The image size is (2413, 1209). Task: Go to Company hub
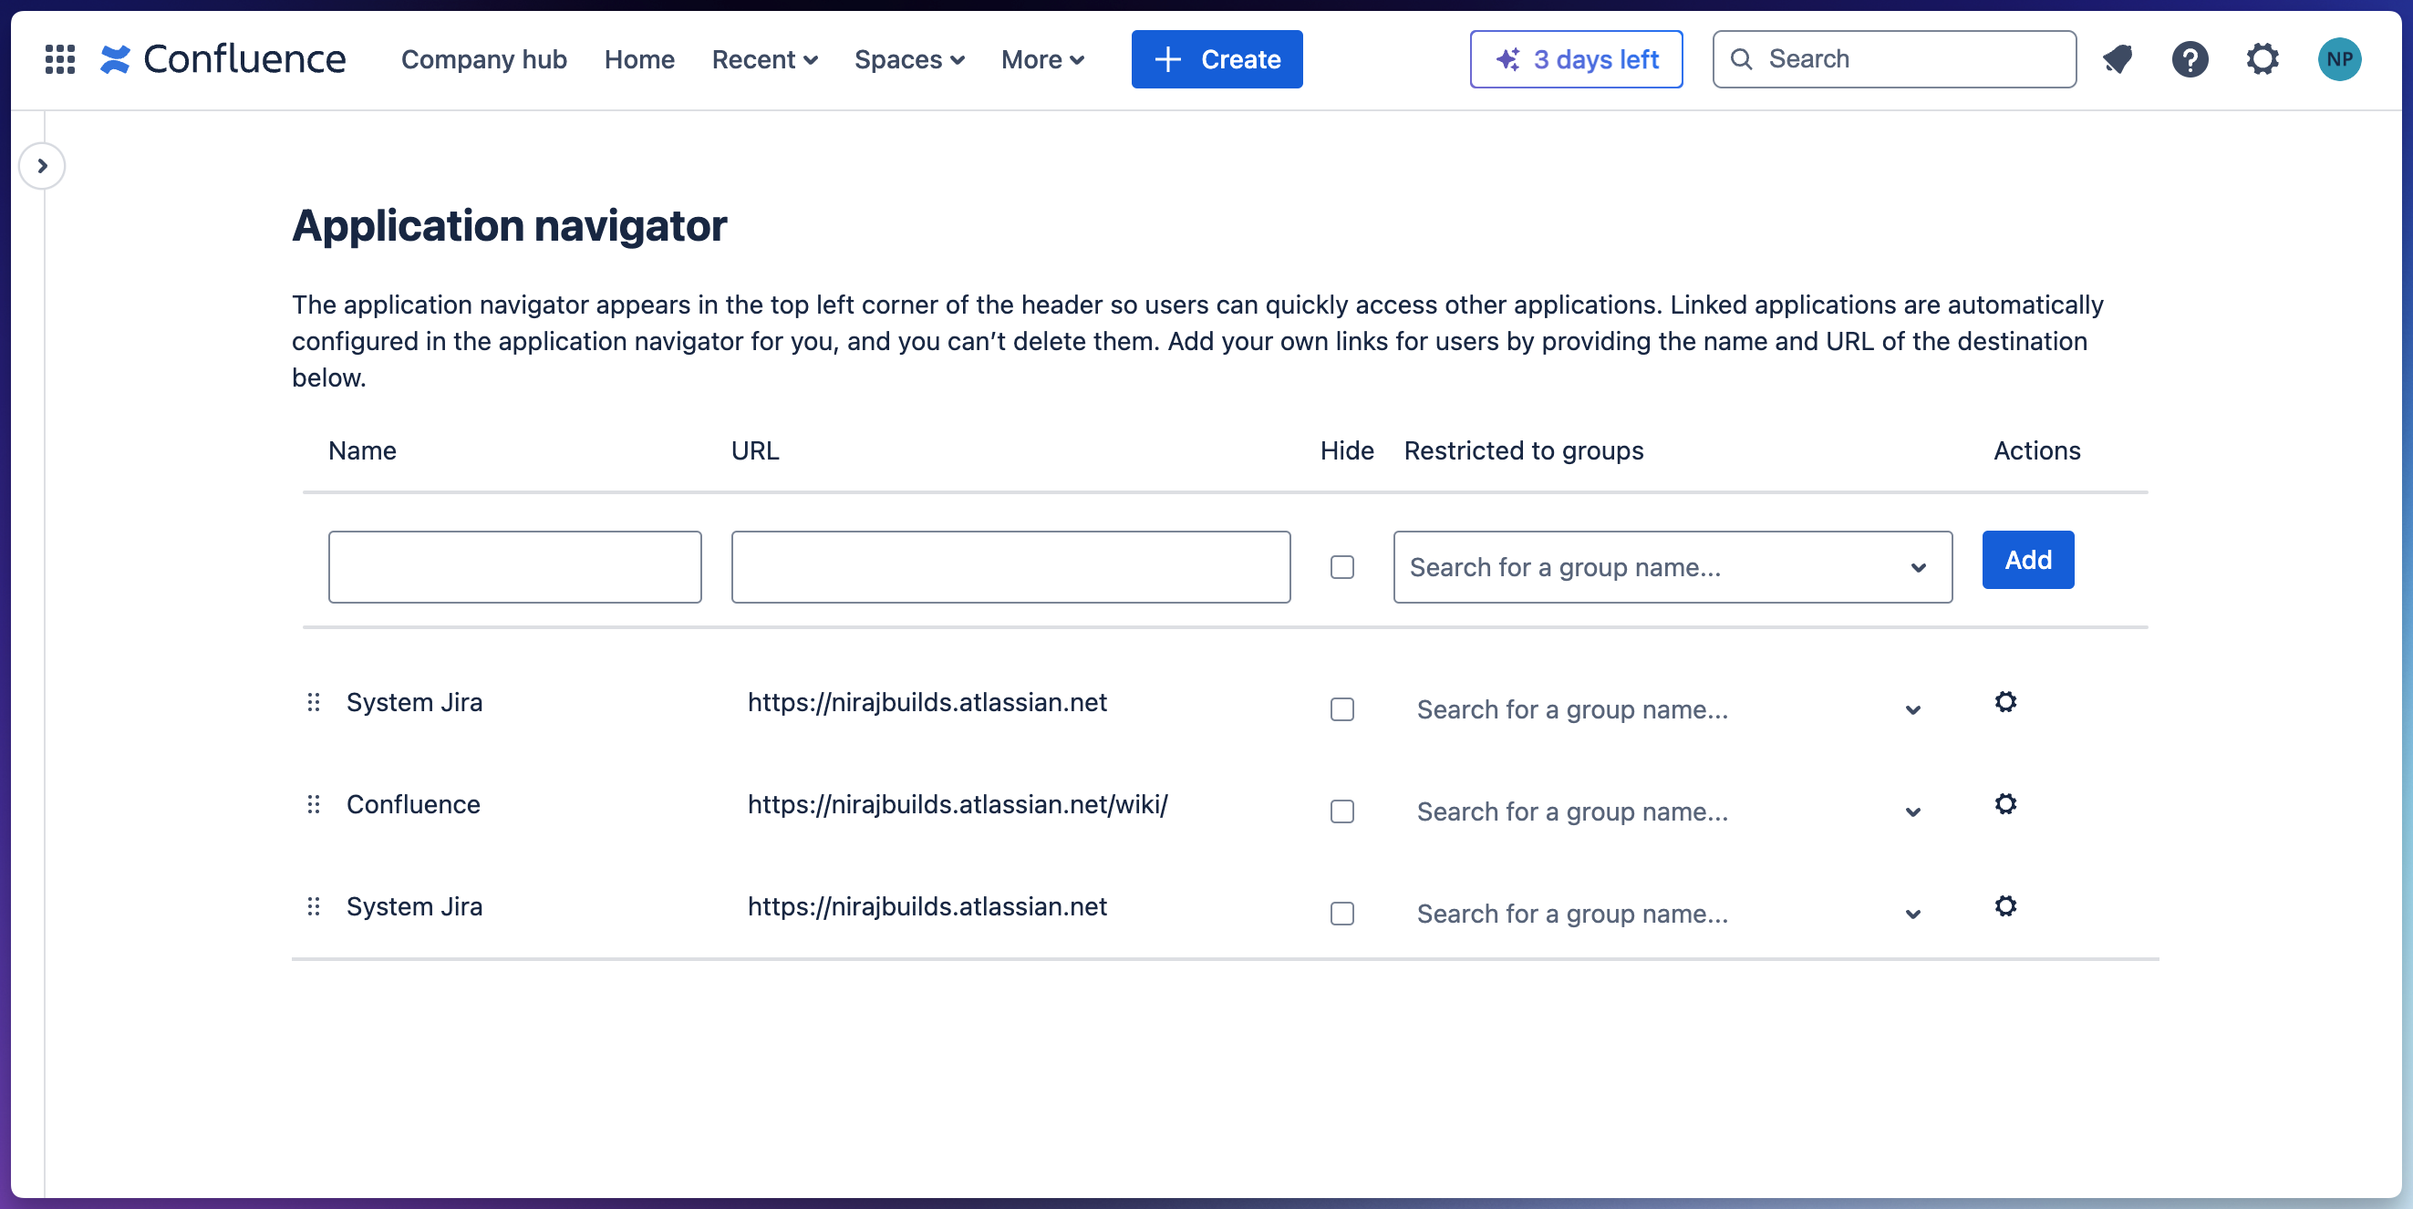click(484, 59)
